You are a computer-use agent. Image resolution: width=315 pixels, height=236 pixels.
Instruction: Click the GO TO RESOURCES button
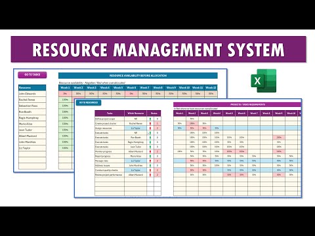pos(89,102)
